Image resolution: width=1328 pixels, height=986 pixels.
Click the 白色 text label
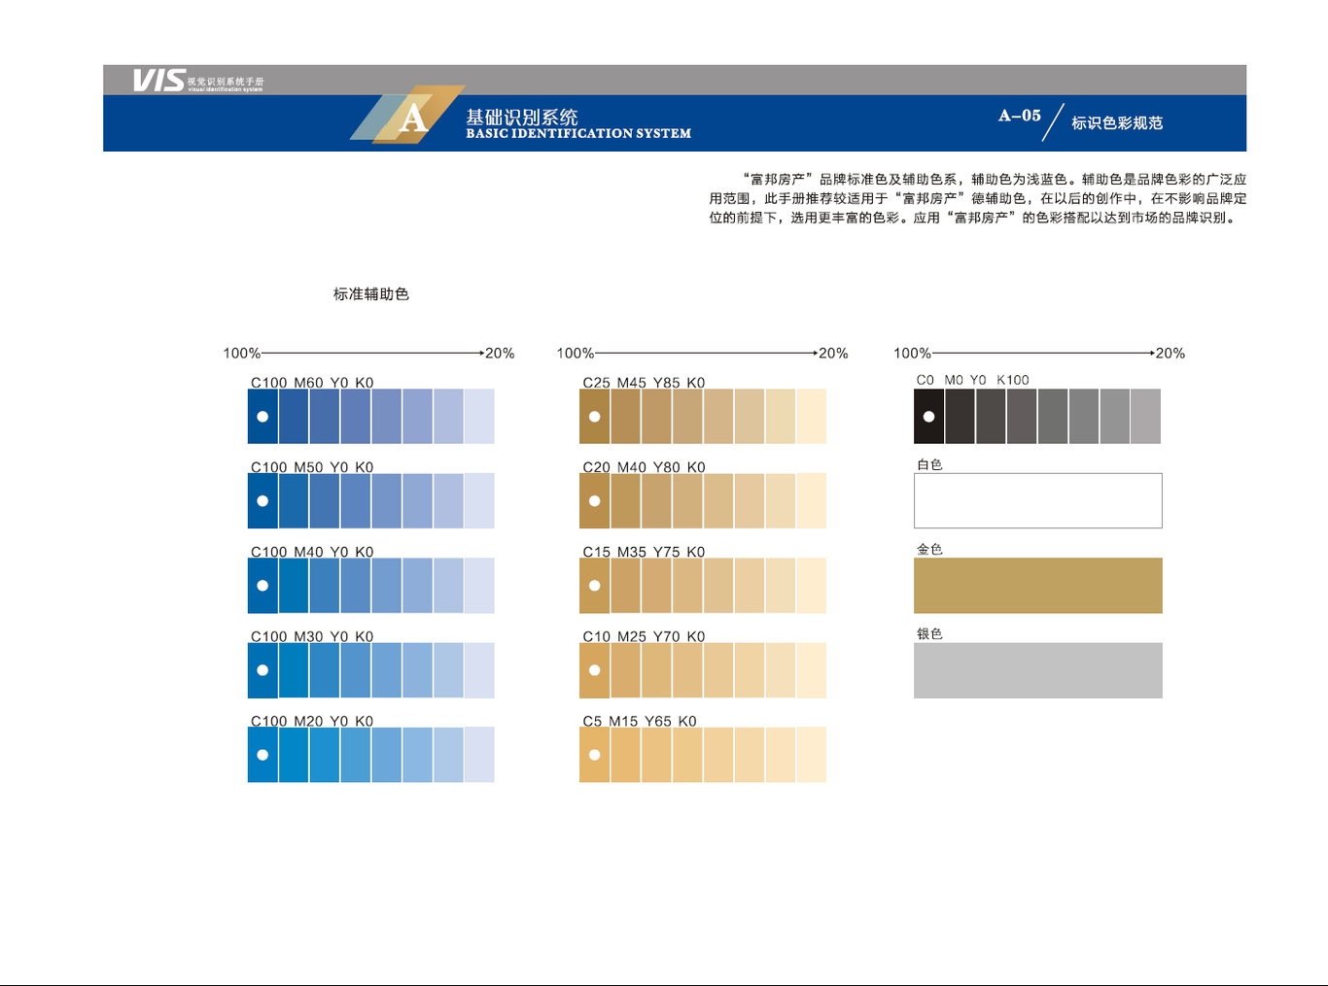pos(929,464)
